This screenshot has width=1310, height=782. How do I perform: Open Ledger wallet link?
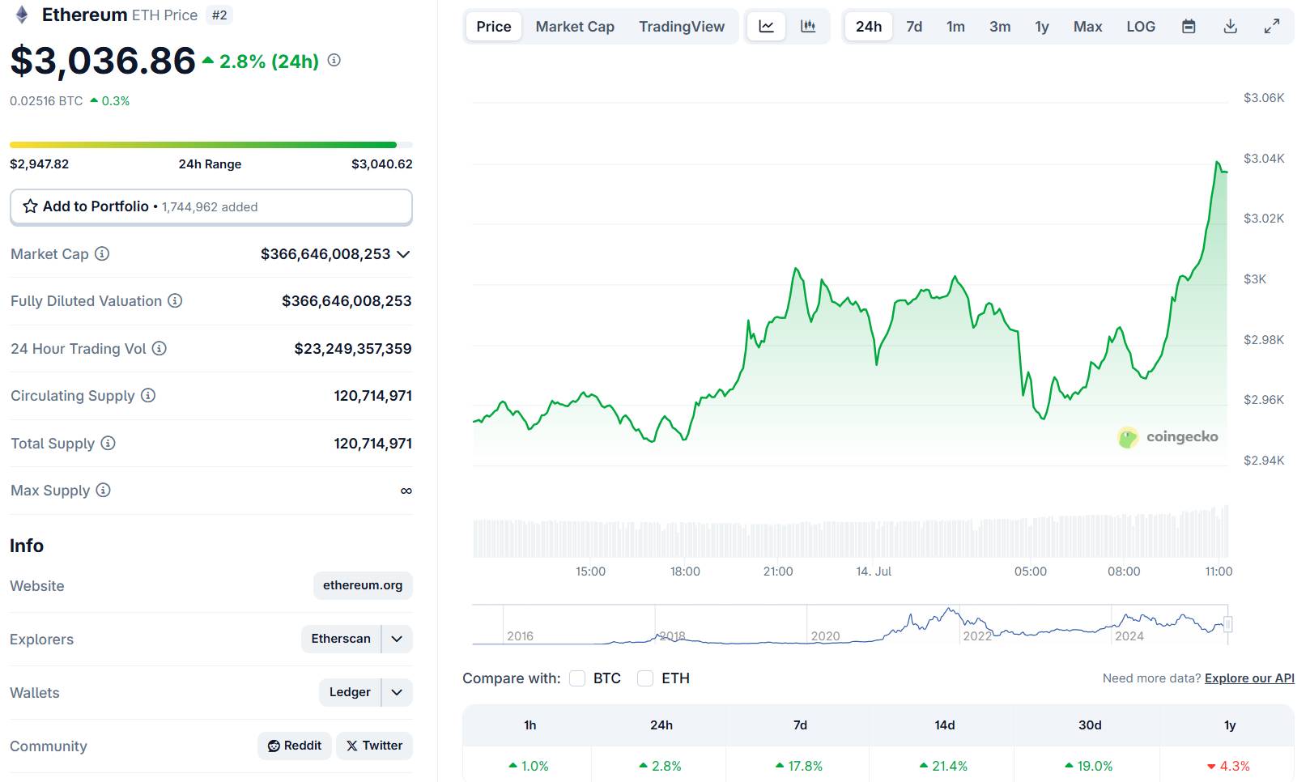point(350,692)
